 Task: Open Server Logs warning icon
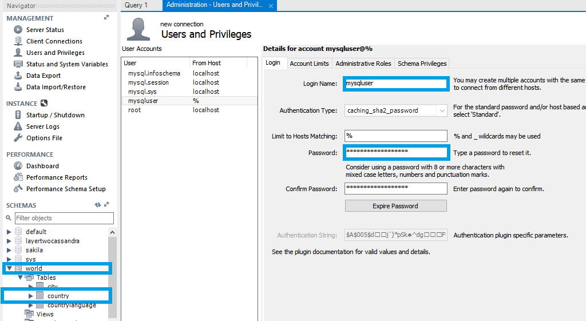(x=18, y=126)
